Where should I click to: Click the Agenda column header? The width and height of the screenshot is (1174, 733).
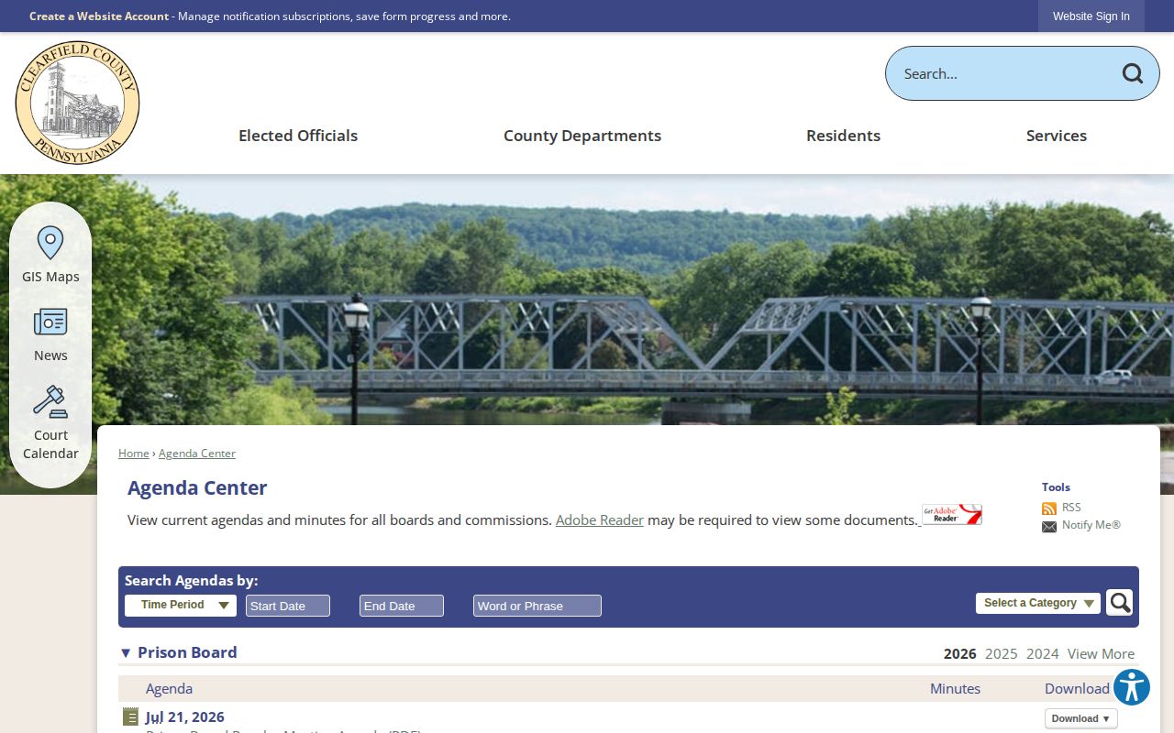(x=170, y=688)
